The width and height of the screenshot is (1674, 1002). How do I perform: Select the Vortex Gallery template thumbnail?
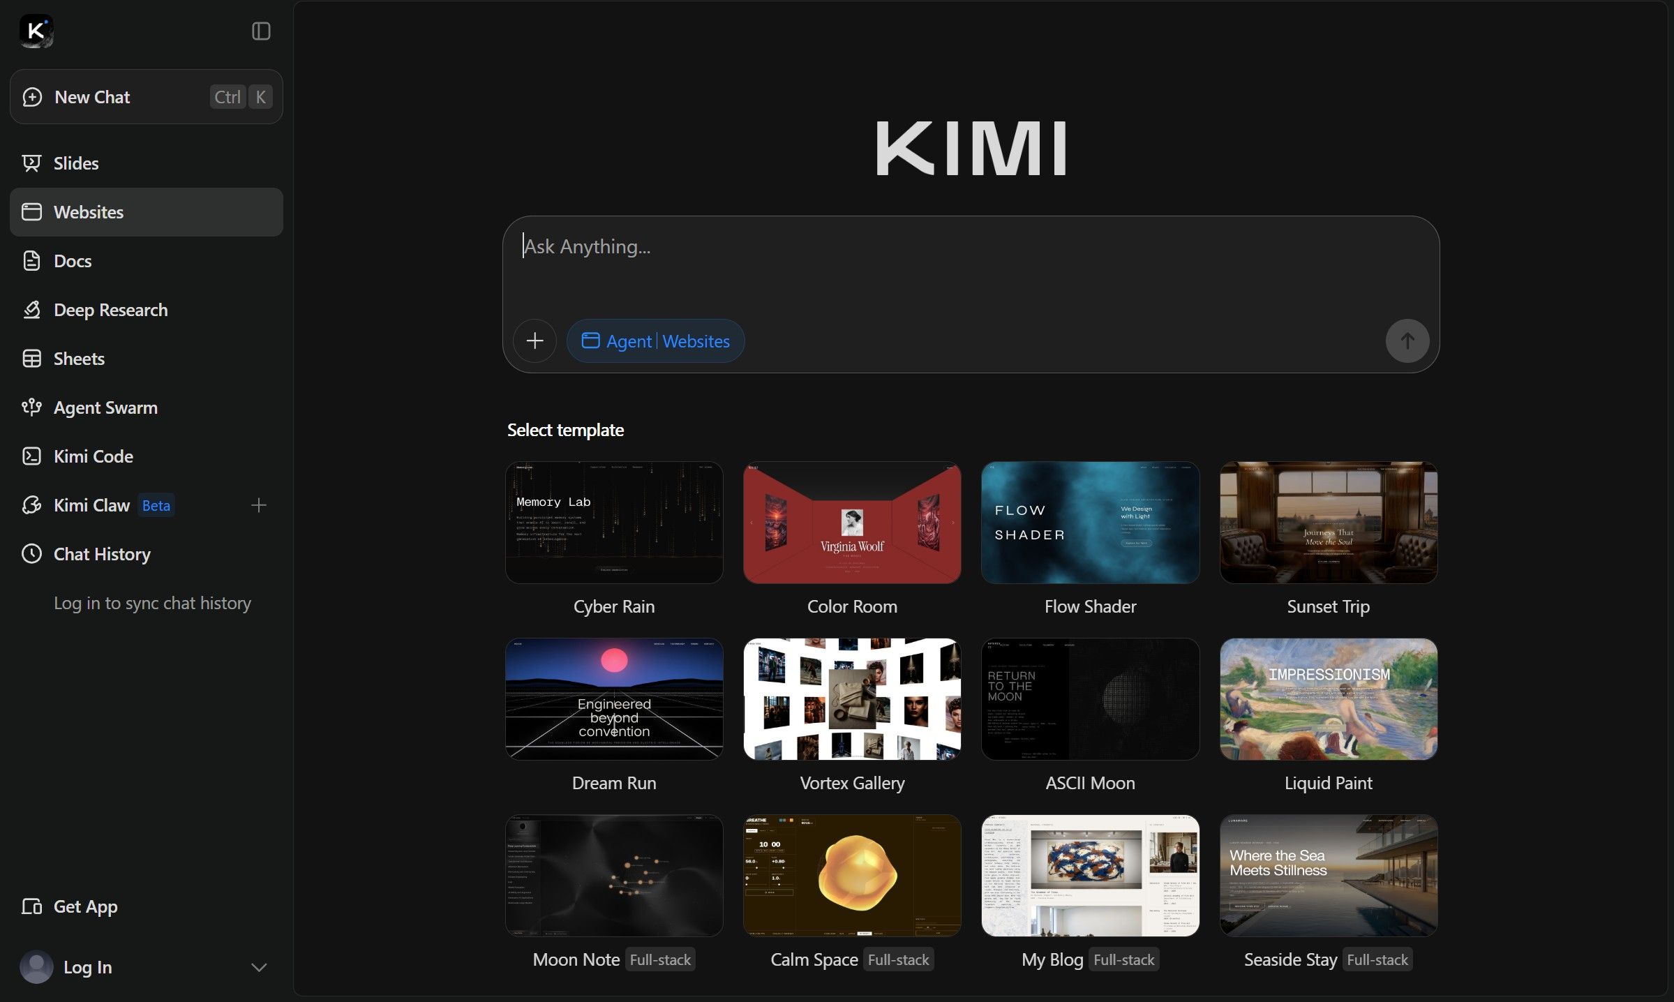852,699
